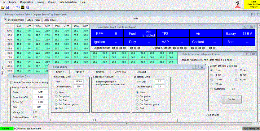The height and width of the screenshot is (131, 260).
Task: Open help for Engine Data window
Action: (x=245, y=27)
